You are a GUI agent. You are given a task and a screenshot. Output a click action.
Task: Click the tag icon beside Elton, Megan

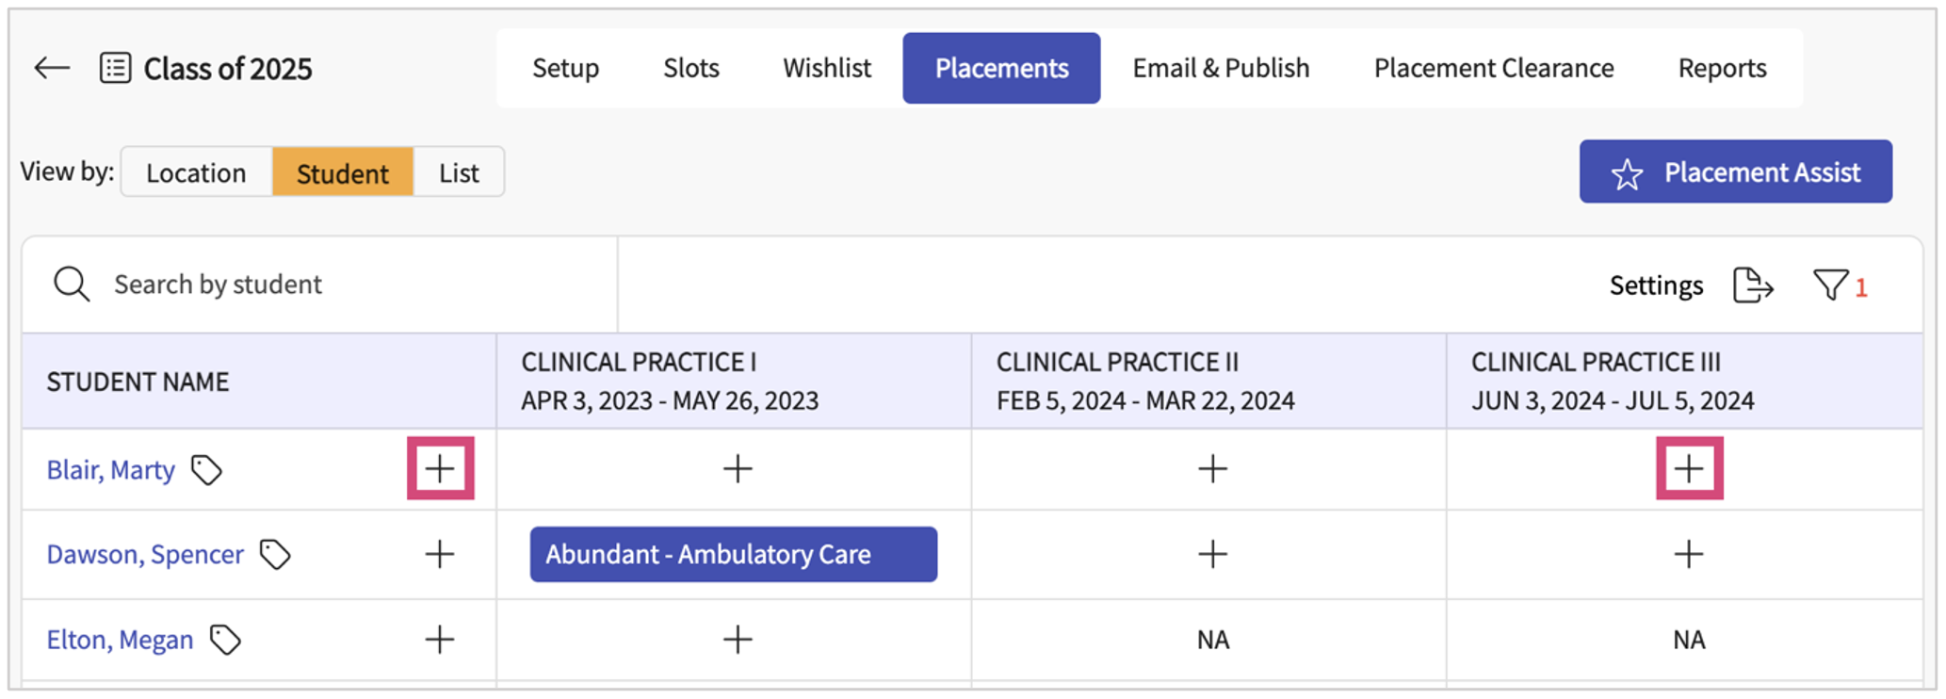[x=225, y=640]
